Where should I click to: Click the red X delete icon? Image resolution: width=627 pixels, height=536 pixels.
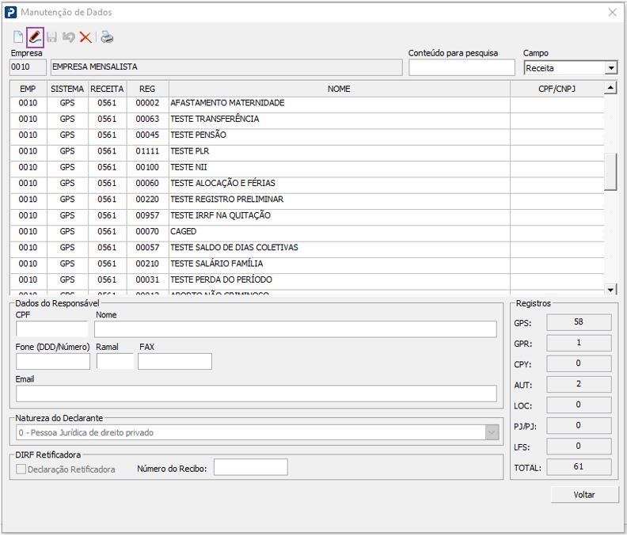[x=85, y=37]
